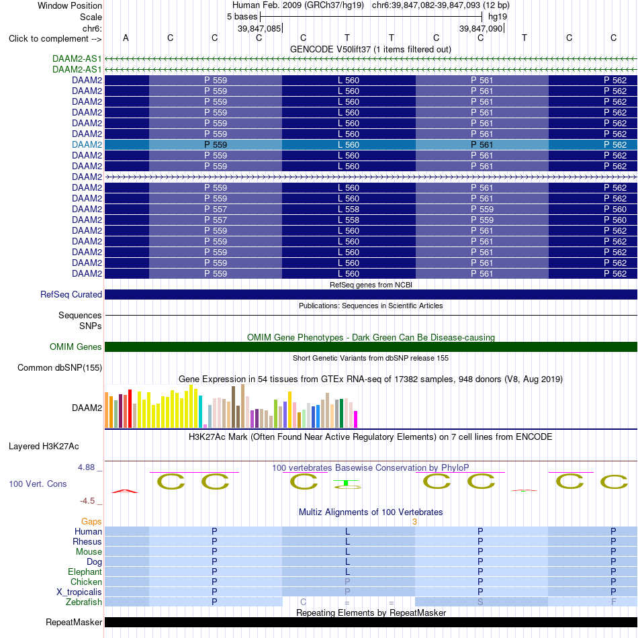The height and width of the screenshot is (638, 638).
Task: Click the dark blue RefSeq Curated bar
Action: 371,294
